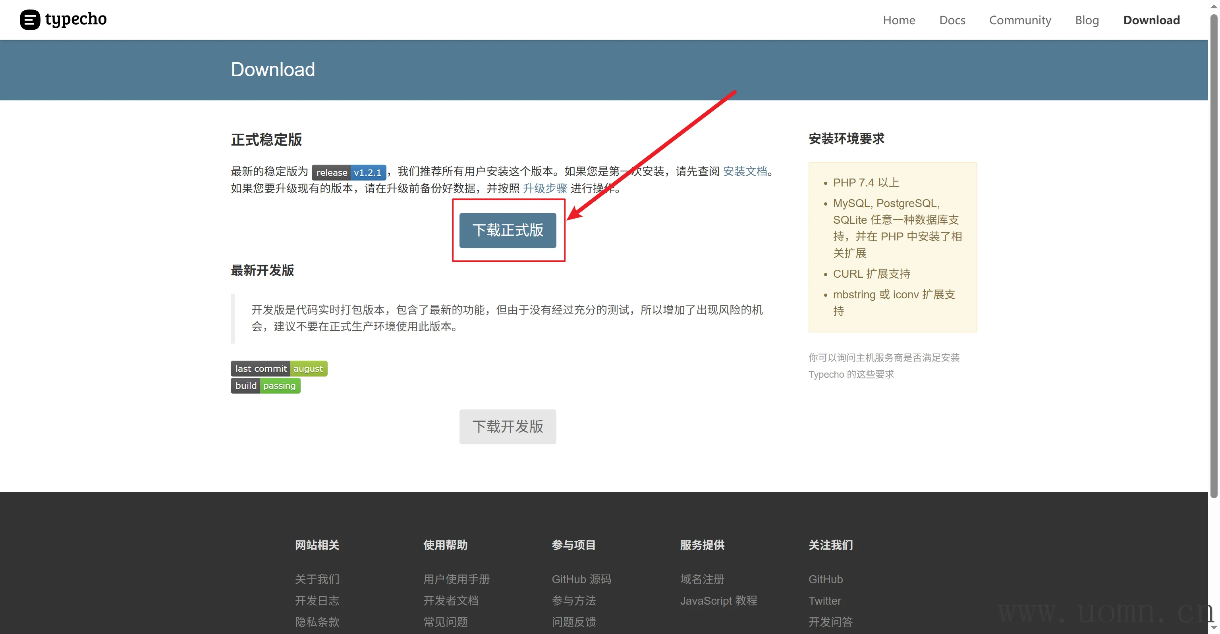The width and height of the screenshot is (1220, 634).
Task: Click the vertical page scrollbar
Action: [1213, 256]
